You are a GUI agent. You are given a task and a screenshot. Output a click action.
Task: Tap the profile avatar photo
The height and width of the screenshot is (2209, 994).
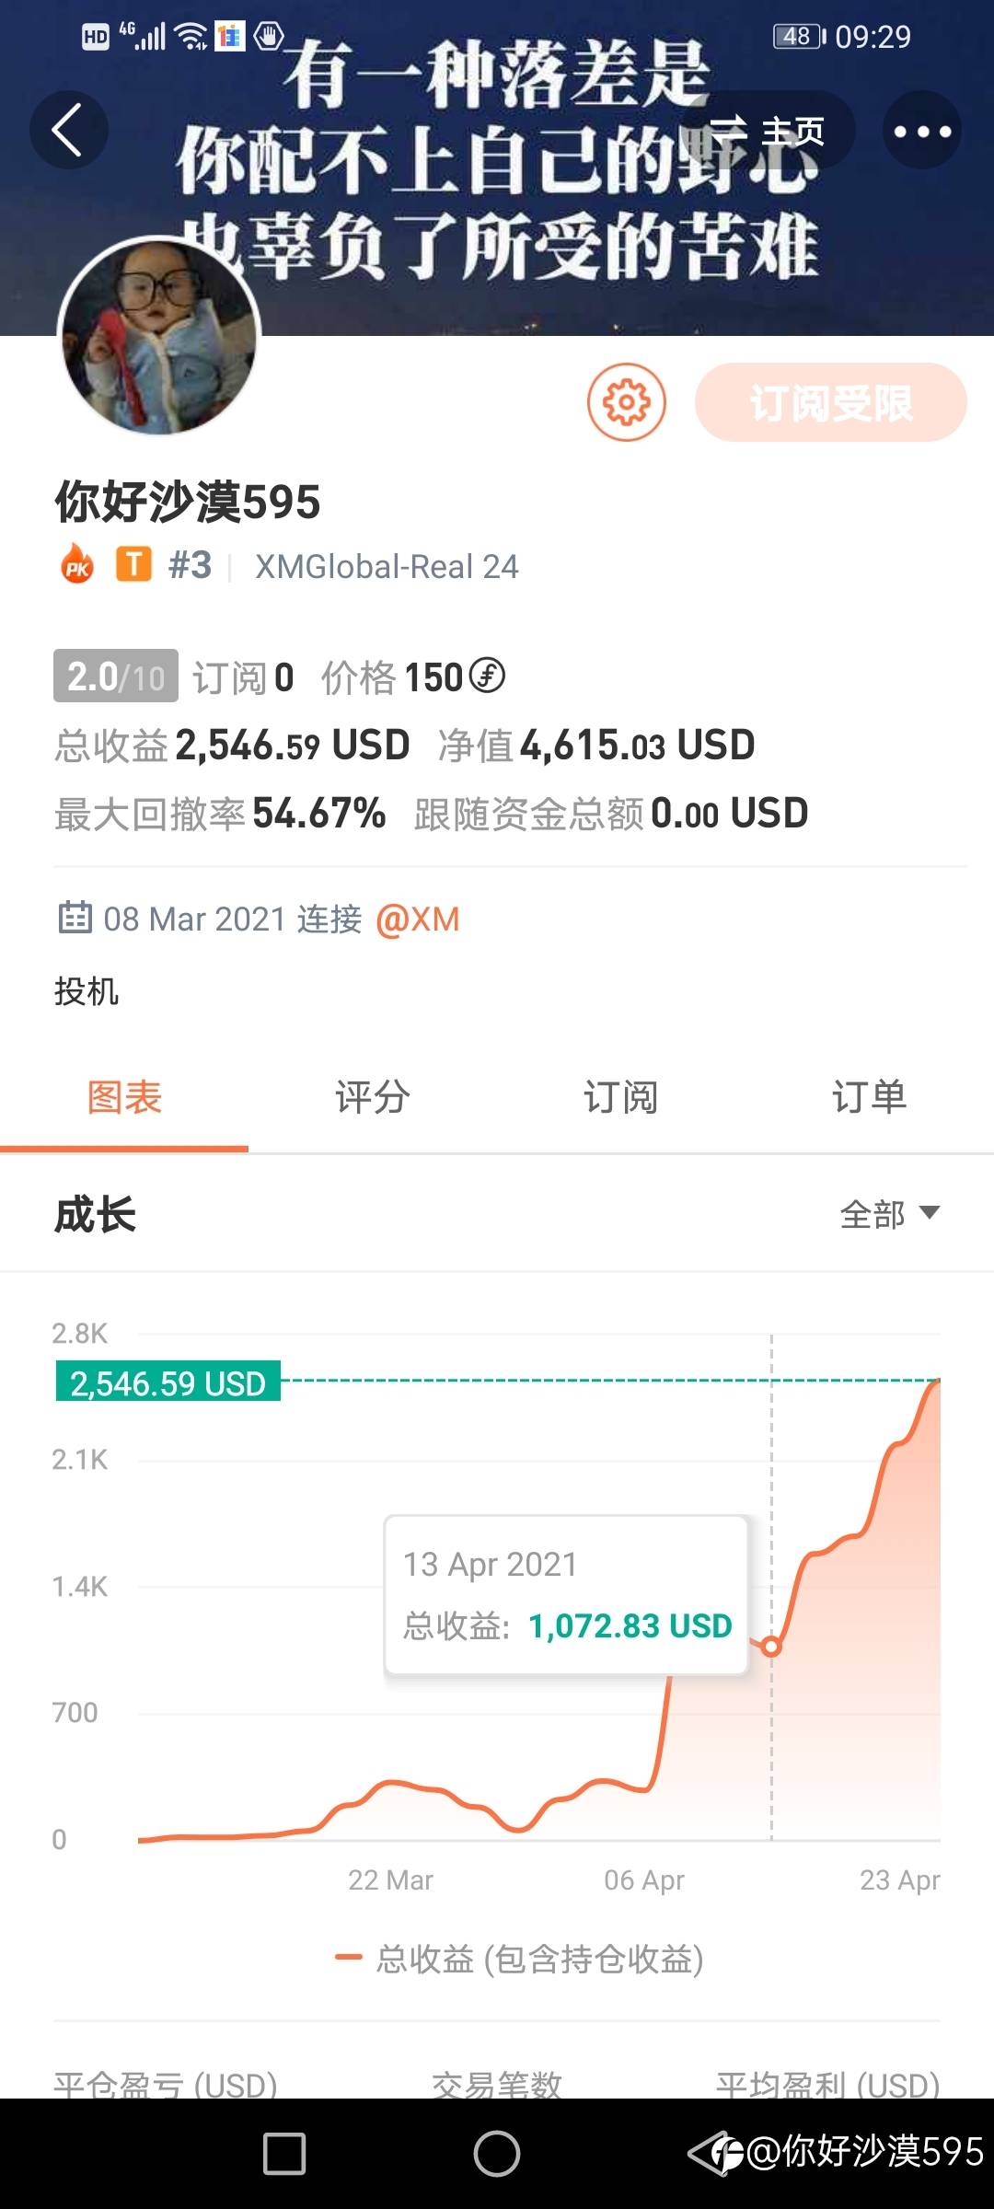(x=159, y=336)
